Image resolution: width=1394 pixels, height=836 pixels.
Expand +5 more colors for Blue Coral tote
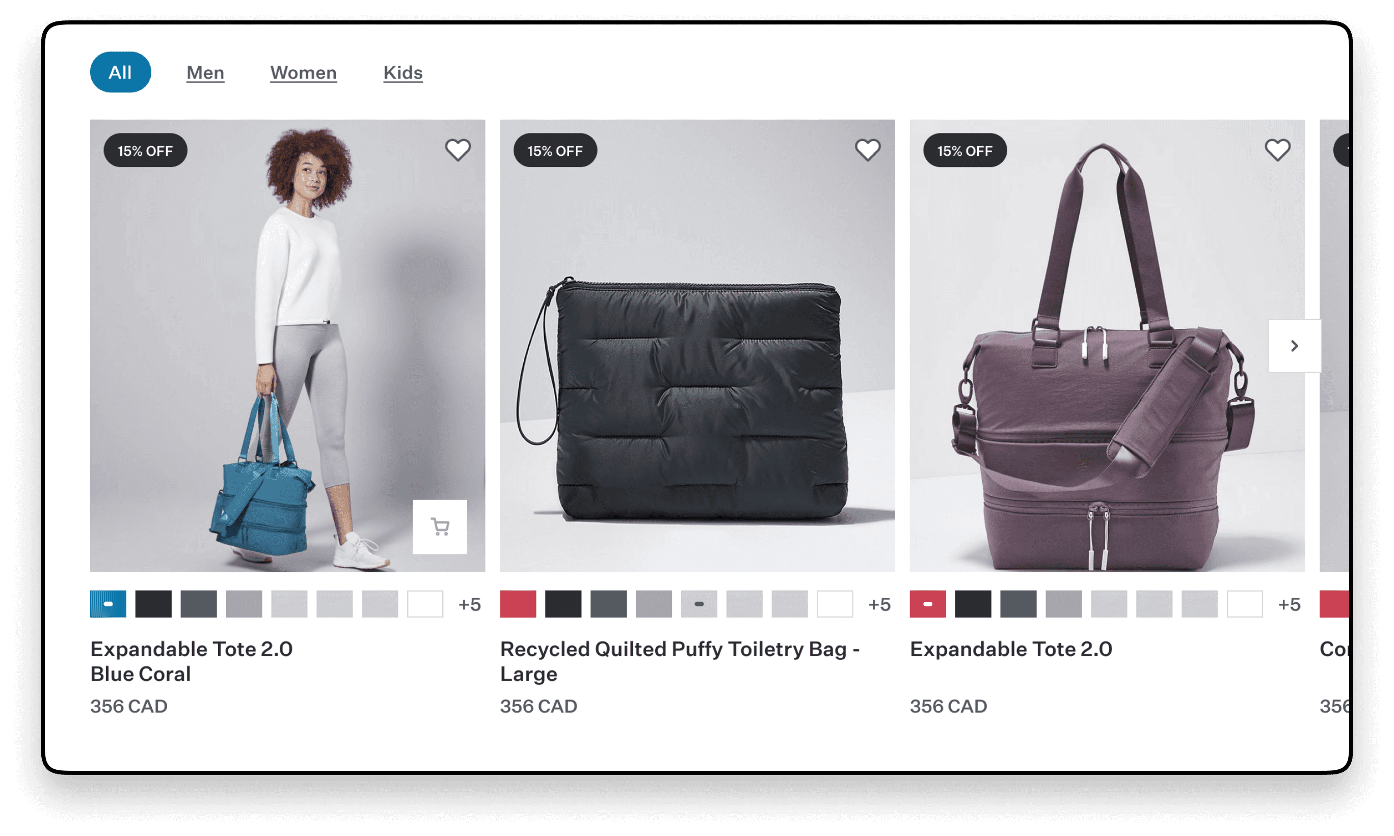(x=470, y=604)
